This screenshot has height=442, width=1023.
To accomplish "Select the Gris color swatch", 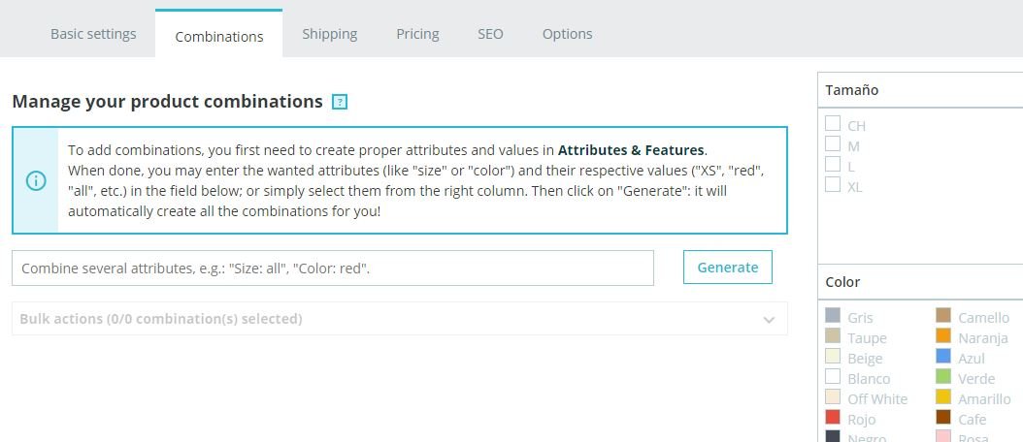I will pyautogui.click(x=833, y=316).
